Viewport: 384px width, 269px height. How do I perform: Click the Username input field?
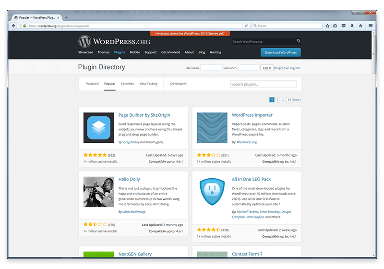[x=211, y=68]
